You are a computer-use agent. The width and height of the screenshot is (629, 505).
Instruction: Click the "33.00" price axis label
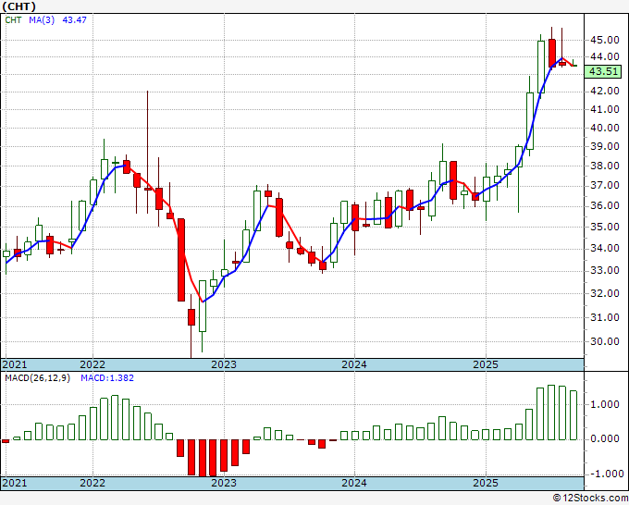pyautogui.click(x=605, y=270)
